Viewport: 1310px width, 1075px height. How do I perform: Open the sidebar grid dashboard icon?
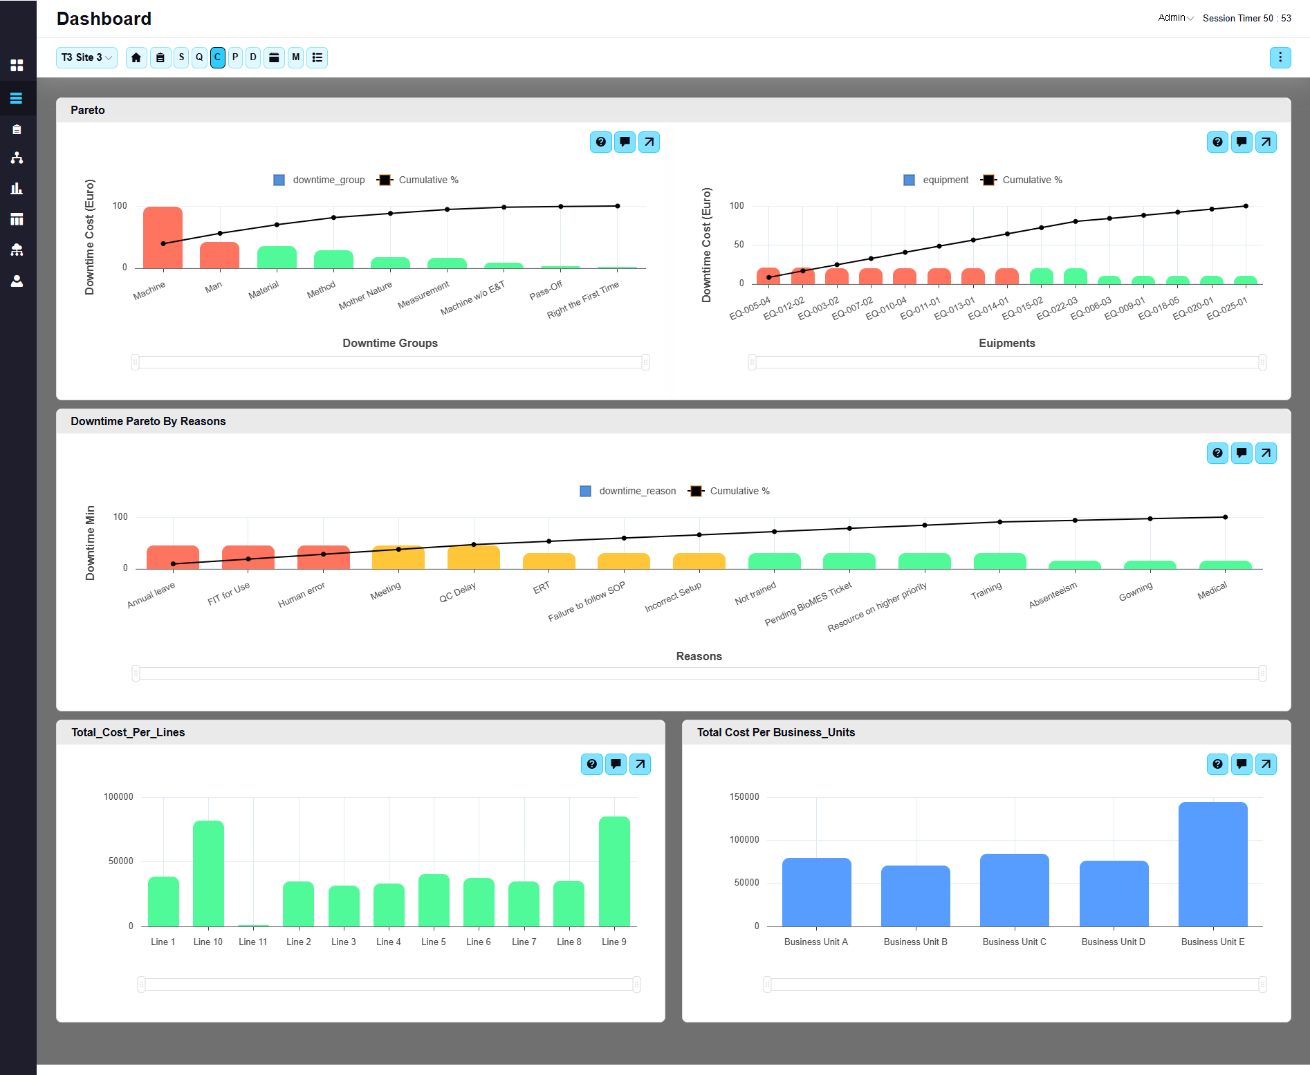(x=17, y=65)
